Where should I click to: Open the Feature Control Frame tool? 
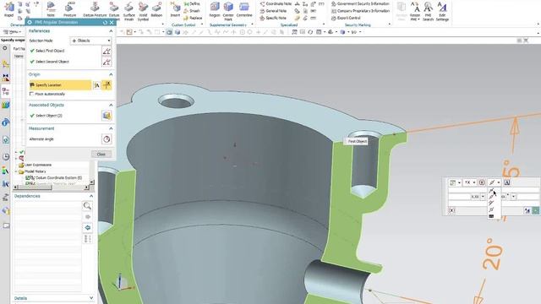[x=69, y=9]
